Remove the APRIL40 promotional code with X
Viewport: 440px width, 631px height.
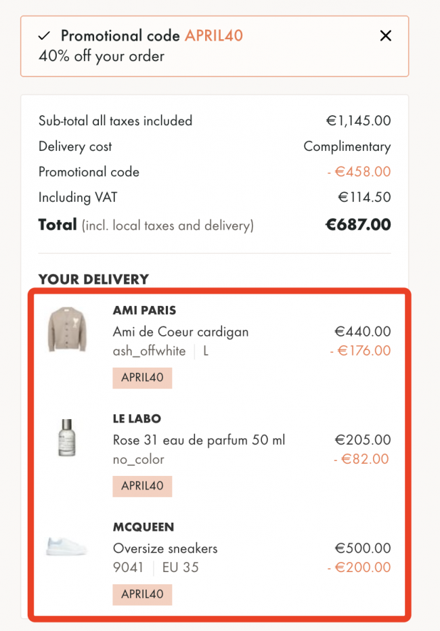click(385, 36)
